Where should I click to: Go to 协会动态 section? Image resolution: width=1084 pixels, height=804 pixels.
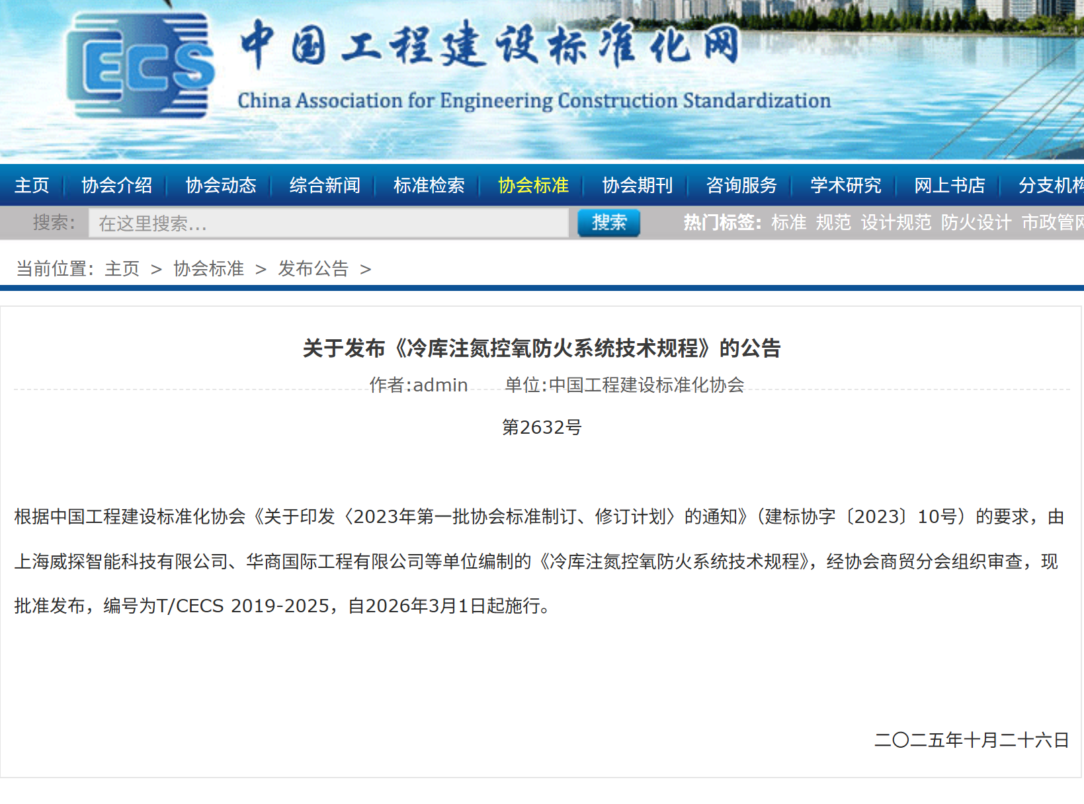220,186
